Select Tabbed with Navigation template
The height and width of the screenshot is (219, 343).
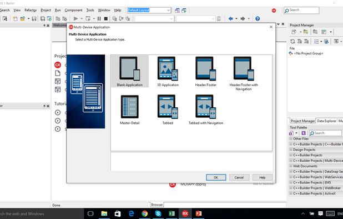pos(206,109)
